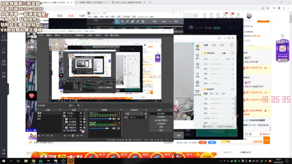Open Windows Start menu
Screen dimensions: 292x164
(x=4, y=161)
